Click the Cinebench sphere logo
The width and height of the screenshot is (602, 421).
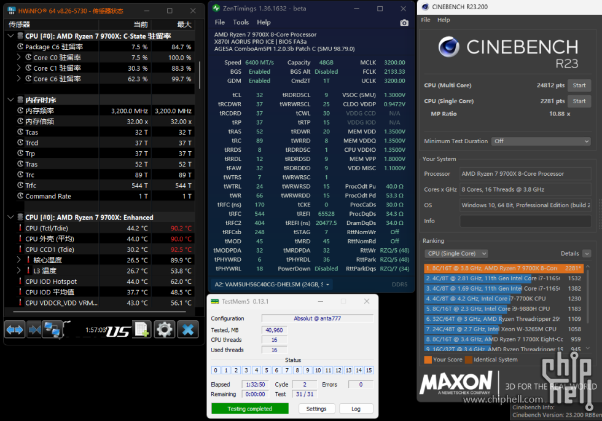pyautogui.click(x=448, y=47)
